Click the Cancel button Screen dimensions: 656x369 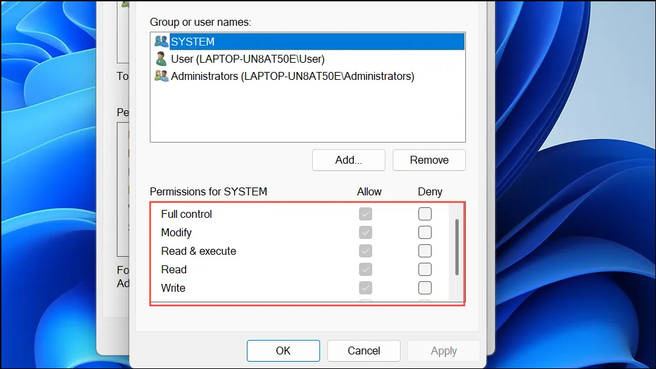364,351
